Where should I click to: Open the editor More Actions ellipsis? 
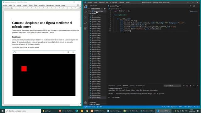197,6
